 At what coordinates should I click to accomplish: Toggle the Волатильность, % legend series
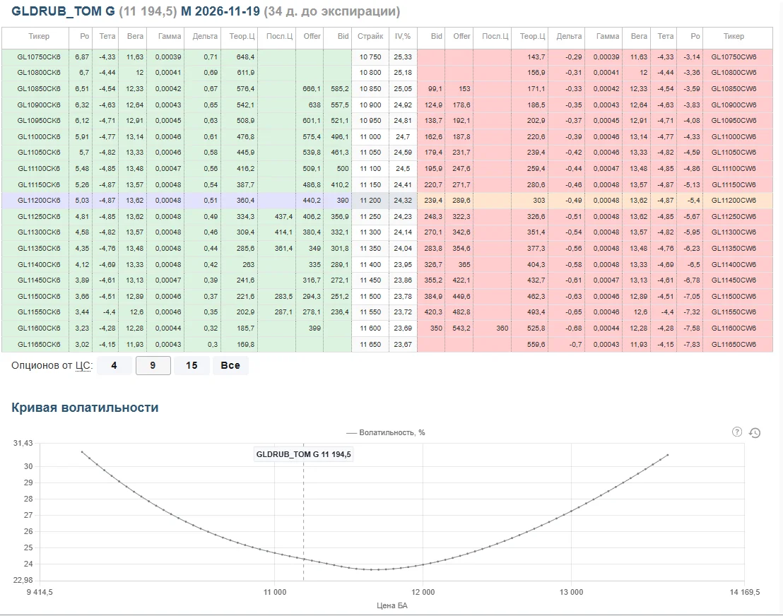tap(386, 432)
